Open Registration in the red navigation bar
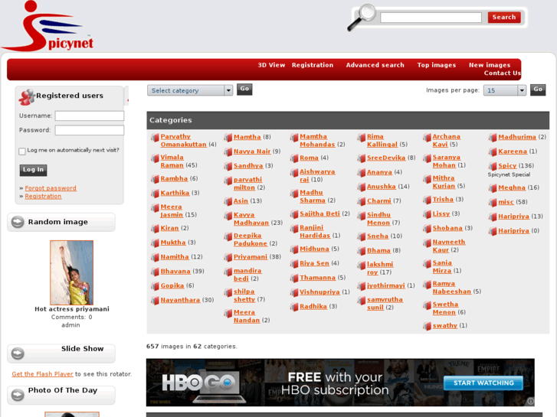 [x=313, y=65]
